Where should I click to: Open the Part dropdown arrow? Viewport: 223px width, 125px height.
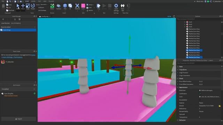point(65,11)
